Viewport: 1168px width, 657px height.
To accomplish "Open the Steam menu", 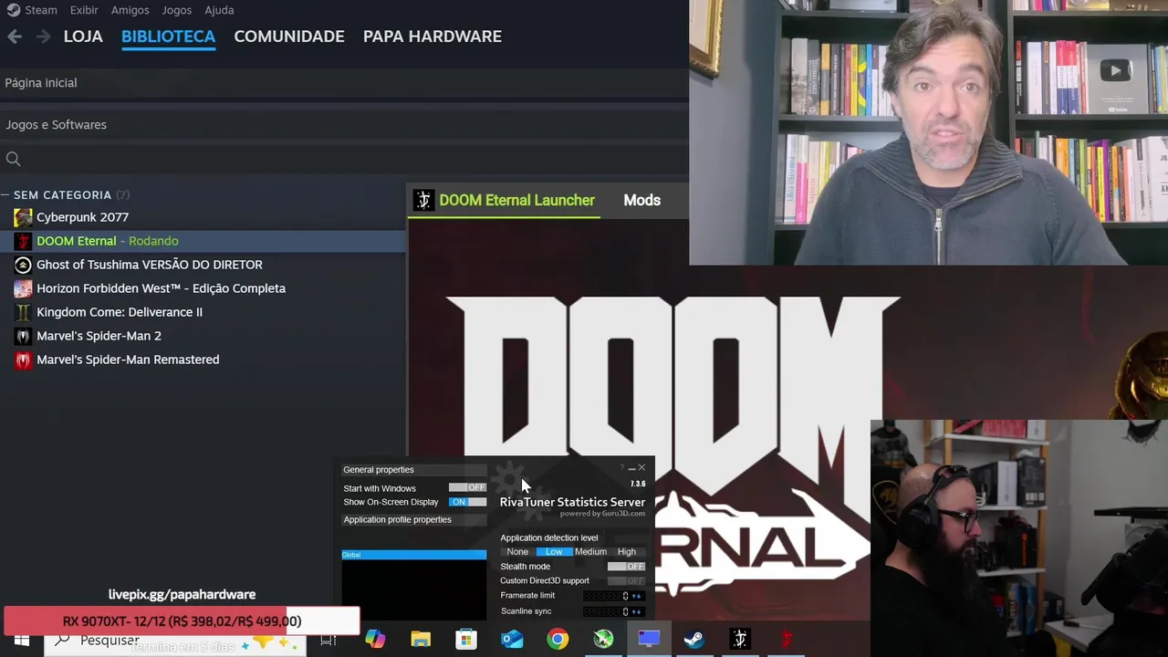I will click(x=40, y=10).
